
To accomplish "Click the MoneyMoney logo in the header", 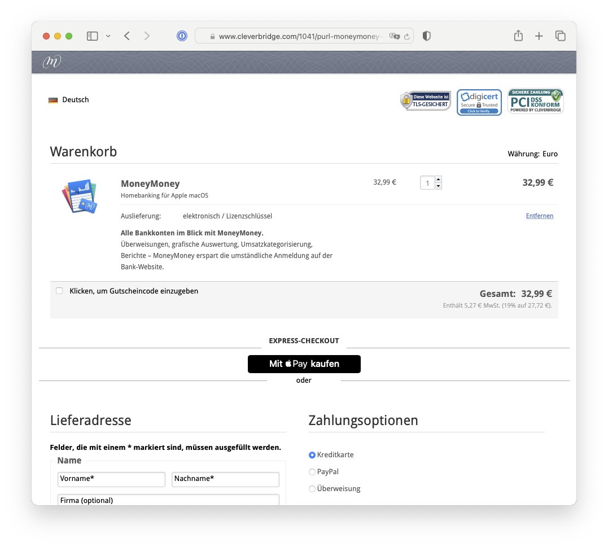I will coord(52,62).
